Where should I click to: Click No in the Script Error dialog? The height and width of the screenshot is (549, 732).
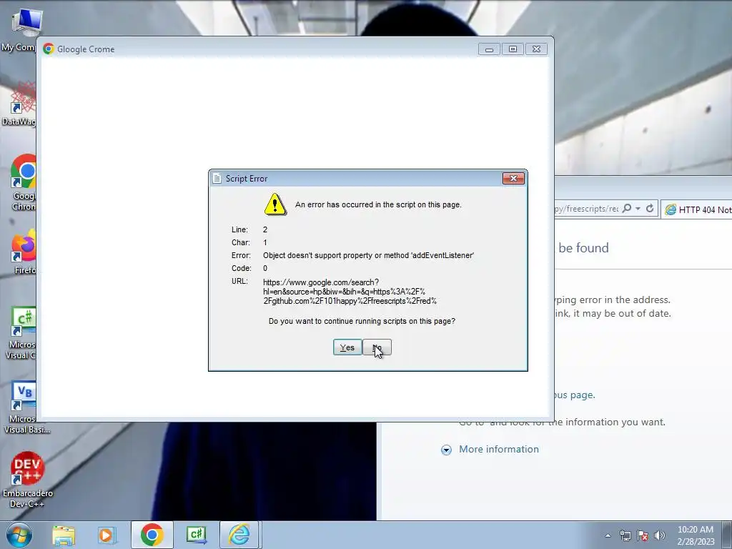[x=377, y=347]
